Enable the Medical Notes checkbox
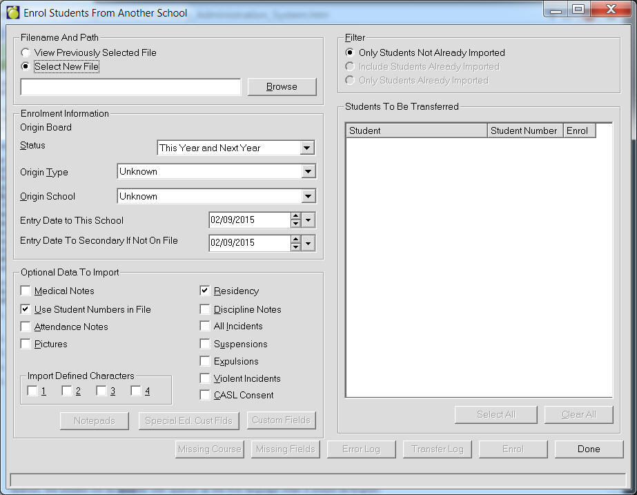The image size is (637, 495). 26,291
